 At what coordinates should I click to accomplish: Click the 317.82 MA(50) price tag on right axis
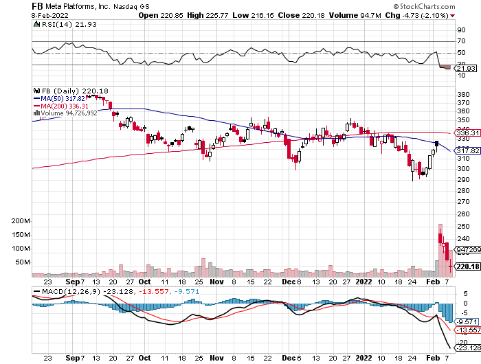coord(467,150)
